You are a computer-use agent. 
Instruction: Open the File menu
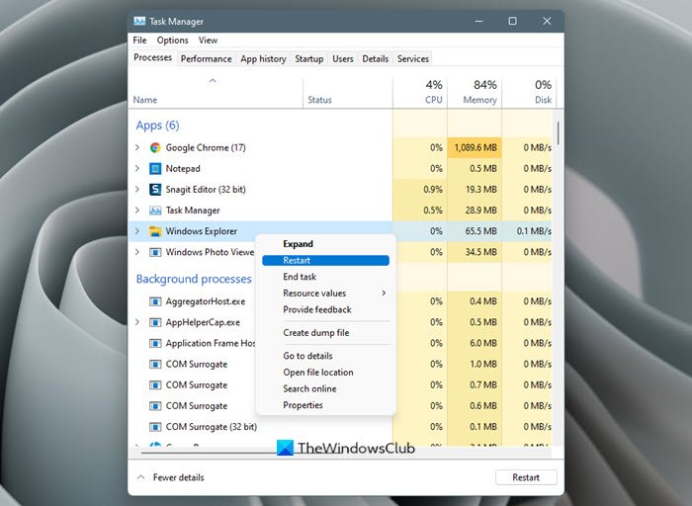tap(139, 41)
